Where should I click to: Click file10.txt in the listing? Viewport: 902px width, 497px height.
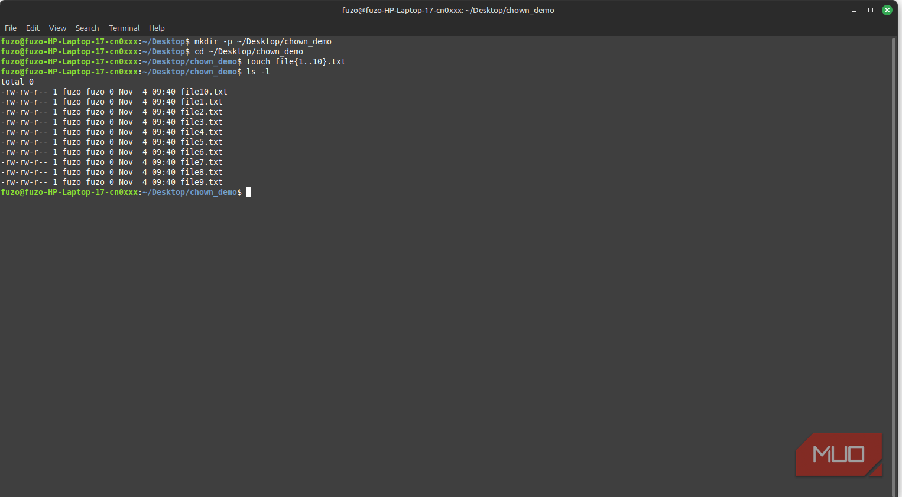point(203,92)
